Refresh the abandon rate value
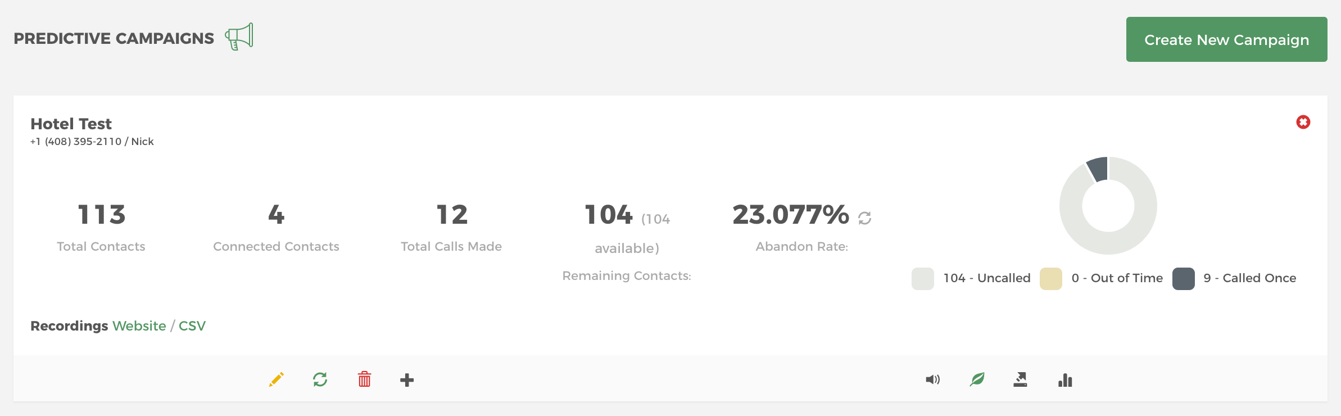Viewport: 1341px width, 416px height. tap(865, 218)
